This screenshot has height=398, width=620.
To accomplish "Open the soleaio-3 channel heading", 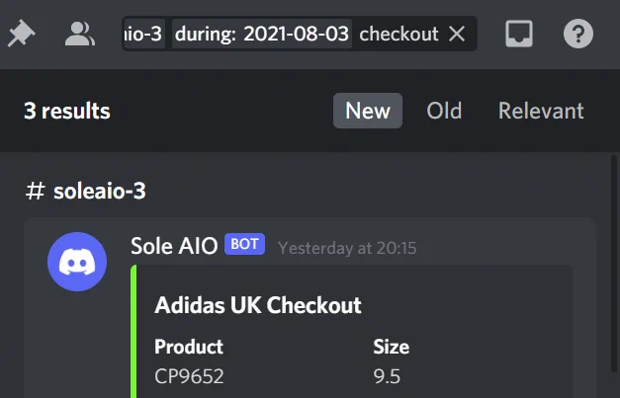I will 86,192.
